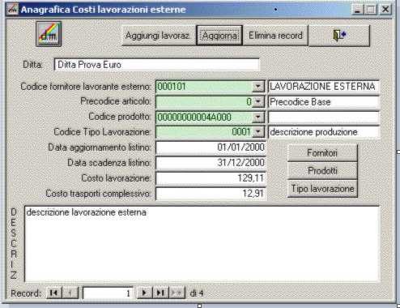Click the window title bar application icon

(12, 10)
